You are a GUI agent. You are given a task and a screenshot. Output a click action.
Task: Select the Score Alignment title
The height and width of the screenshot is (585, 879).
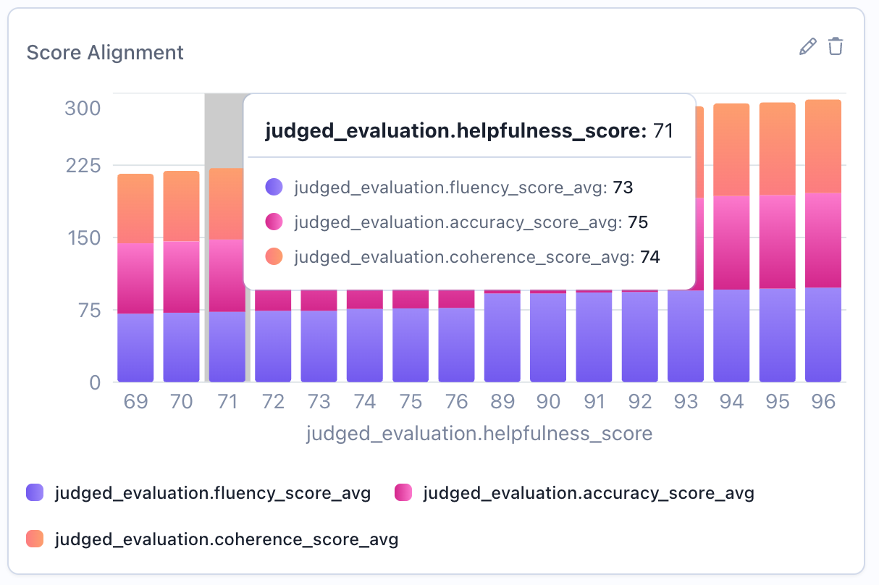click(x=105, y=52)
